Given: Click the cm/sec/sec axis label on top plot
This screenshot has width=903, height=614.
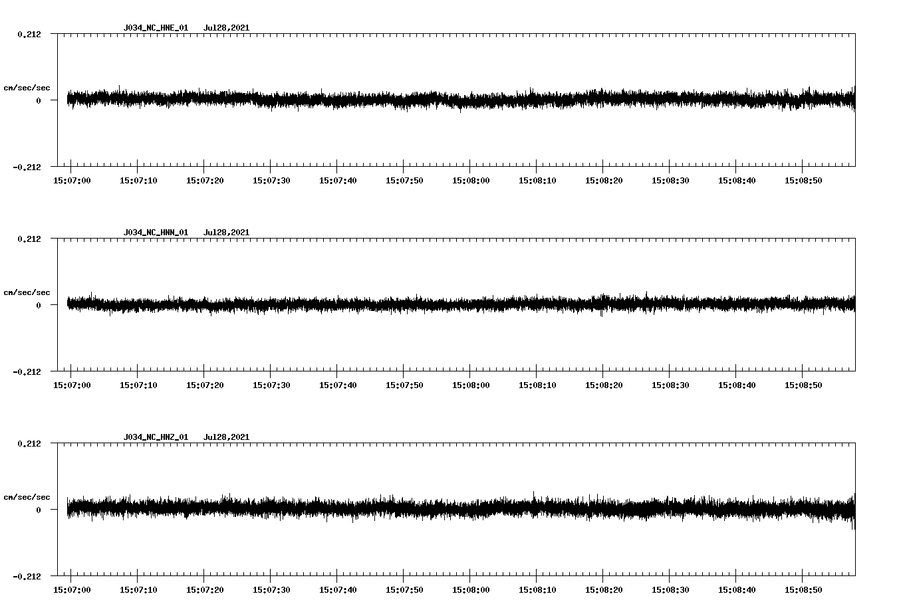Looking at the screenshot, I should [27, 87].
